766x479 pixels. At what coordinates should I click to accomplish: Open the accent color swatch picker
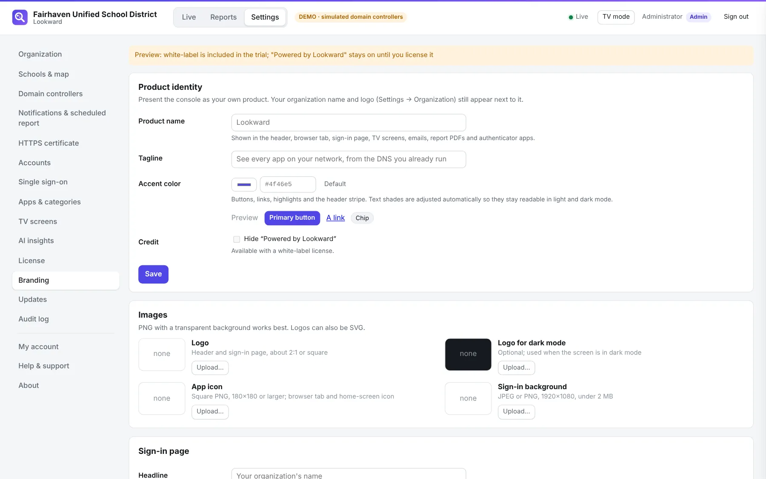click(244, 184)
